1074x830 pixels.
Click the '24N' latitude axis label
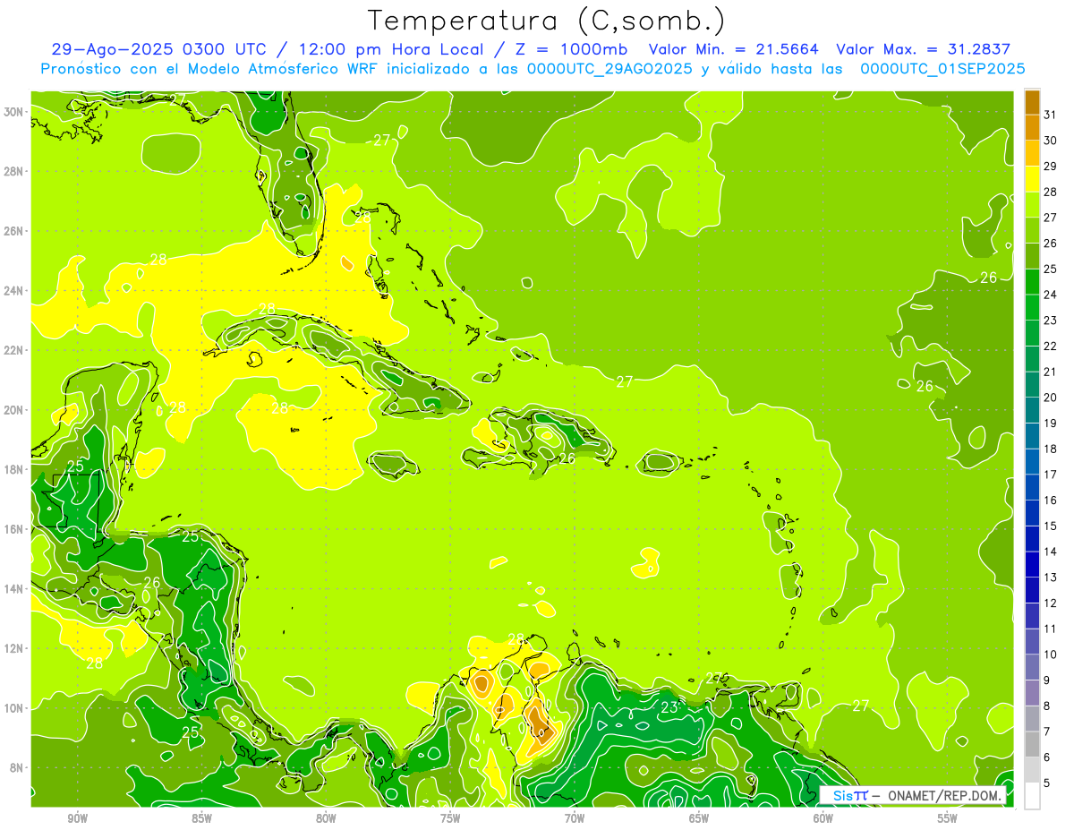(13, 291)
